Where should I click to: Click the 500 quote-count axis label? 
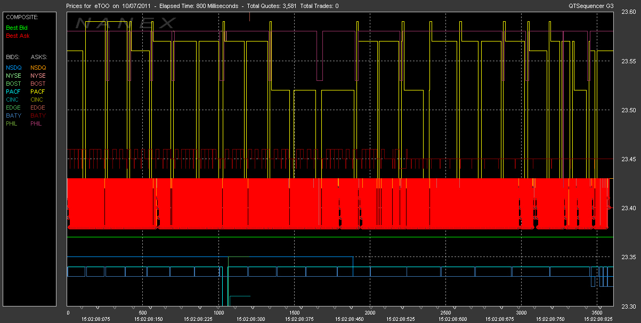[x=143, y=312]
